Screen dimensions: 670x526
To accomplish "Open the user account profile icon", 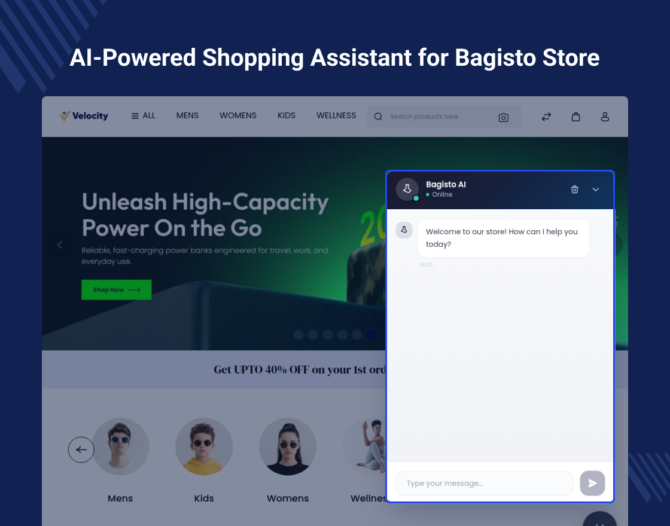I will [x=605, y=117].
